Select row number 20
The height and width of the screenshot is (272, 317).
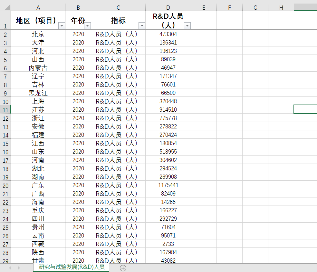point(5,185)
